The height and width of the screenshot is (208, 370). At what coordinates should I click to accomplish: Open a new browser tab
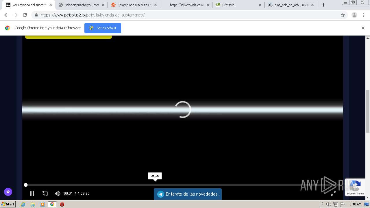[323, 5]
